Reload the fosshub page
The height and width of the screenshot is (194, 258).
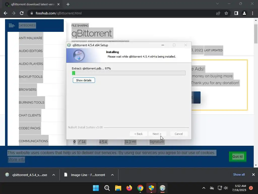coord(22,13)
